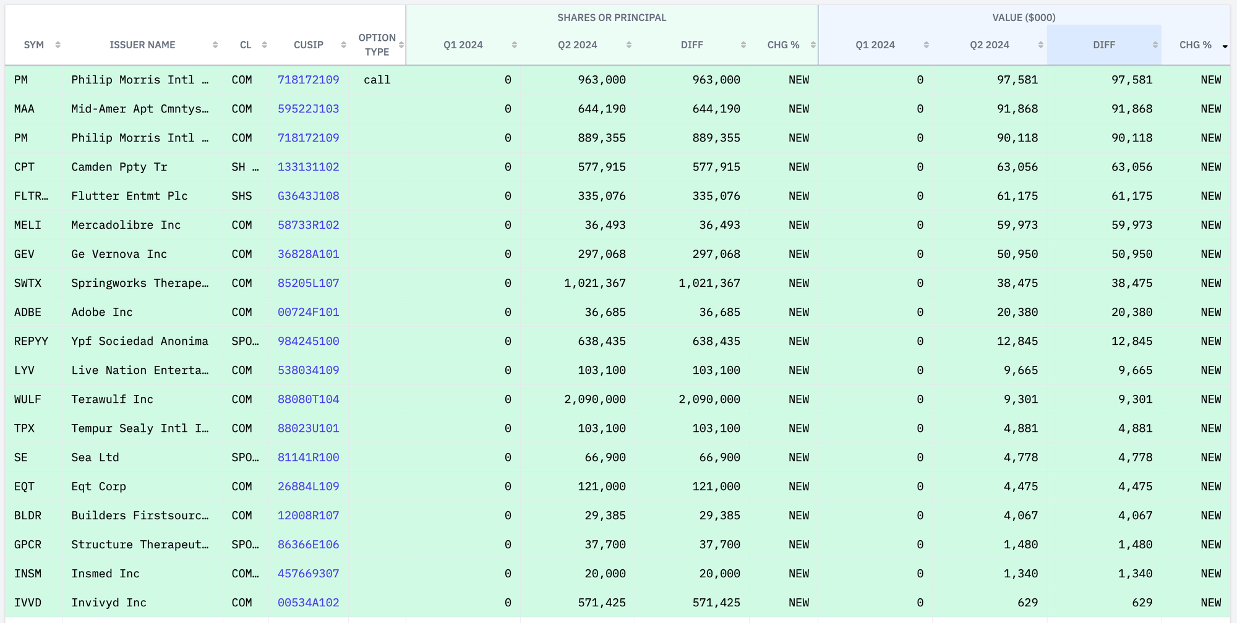Sort highlighted Value DIFF column arrows
This screenshot has width=1237, height=623.
tap(1155, 45)
